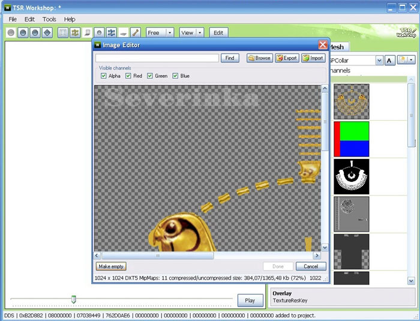Open the Free camera mode dropdown
The width and height of the screenshot is (420, 321).
170,32
